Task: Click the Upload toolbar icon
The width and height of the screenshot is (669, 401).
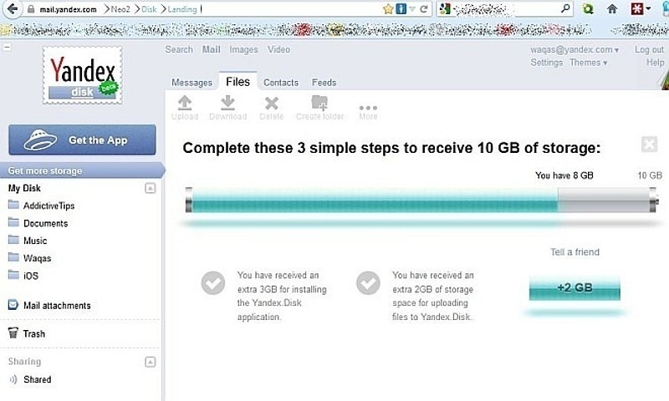Action: (185, 103)
